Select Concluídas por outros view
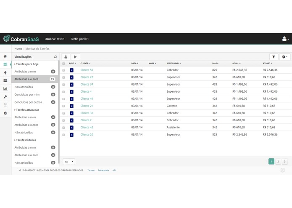The height and width of the screenshot is (208, 292). click(x=35, y=102)
